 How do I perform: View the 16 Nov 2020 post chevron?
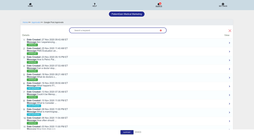(x=229, y=86)
